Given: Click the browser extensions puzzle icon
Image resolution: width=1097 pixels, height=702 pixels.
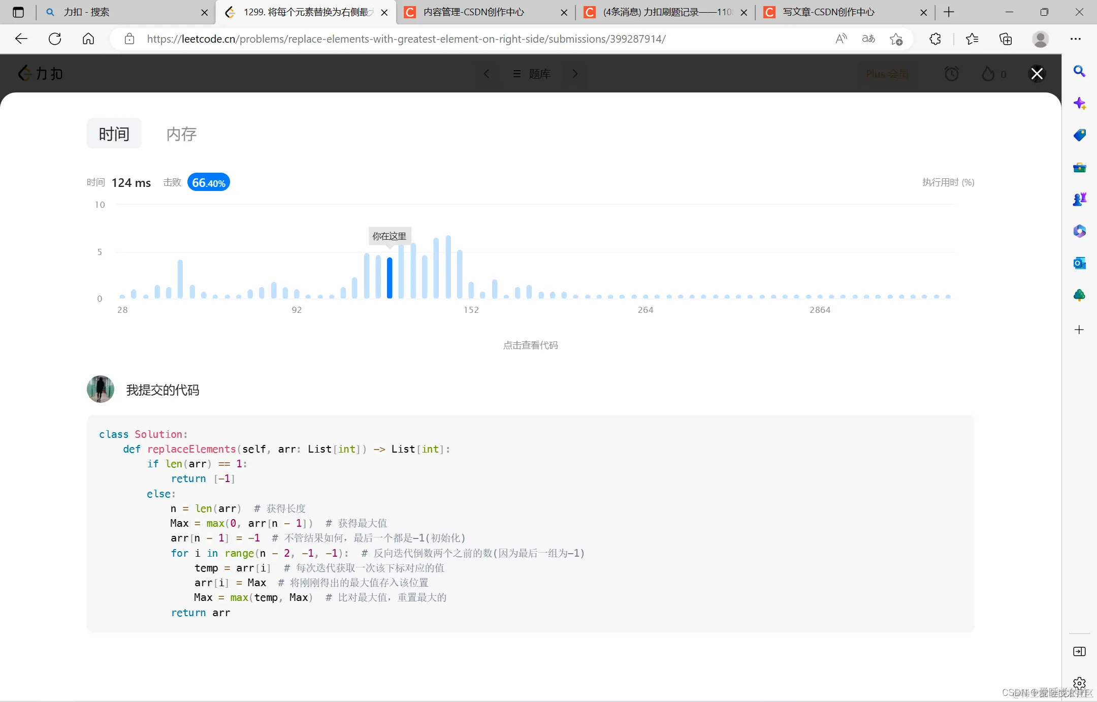Looking at the screenshot, I should coord(935,39).
